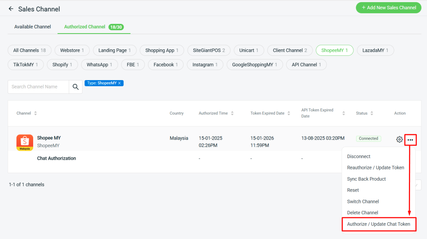Image resolution: width=427 pixels, height=239 pixels.
Task: Show TikTokMY channels
Action: [25, 65]
